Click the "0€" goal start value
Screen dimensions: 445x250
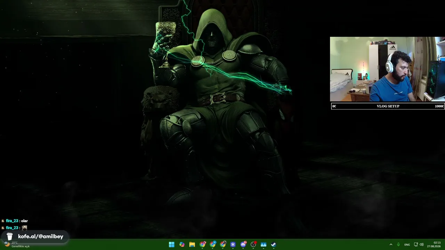pos(334,106)
